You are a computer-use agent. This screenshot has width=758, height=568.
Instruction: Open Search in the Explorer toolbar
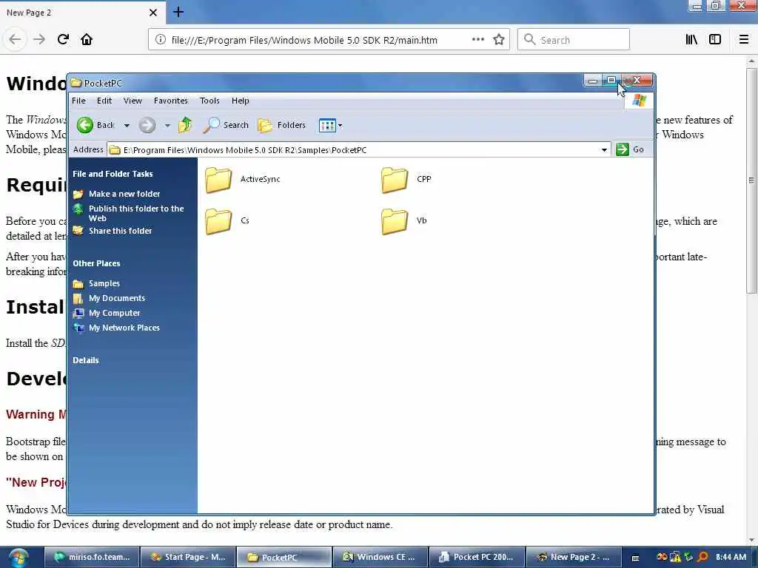(x=226, y=125)
